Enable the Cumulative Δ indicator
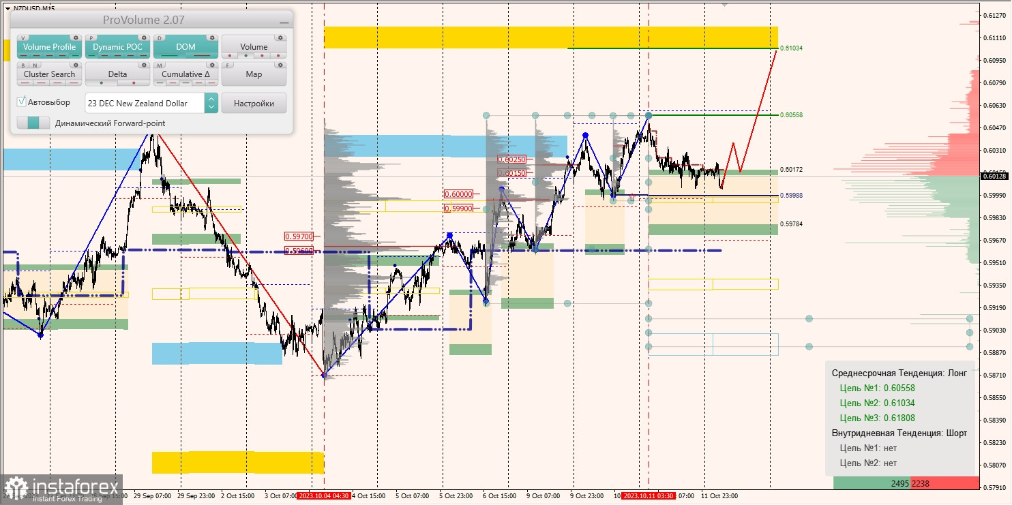 (185, 74)
